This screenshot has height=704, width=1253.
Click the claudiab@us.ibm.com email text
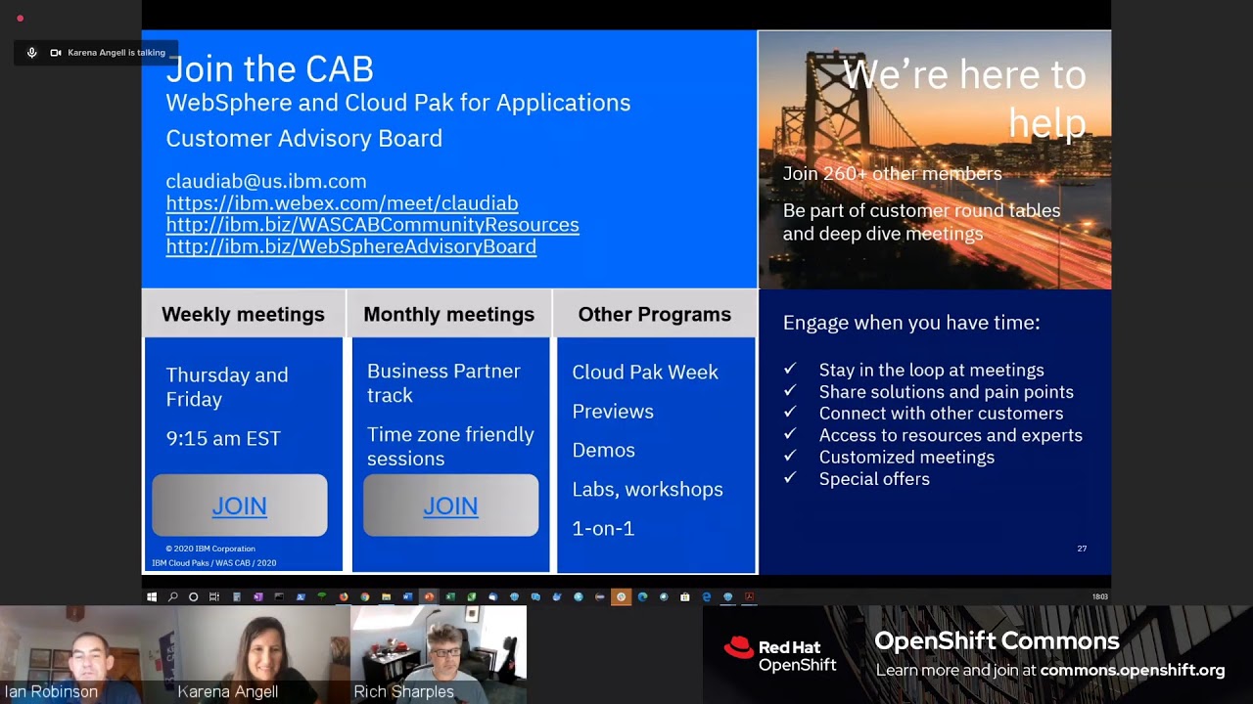[x=266, y=181]
